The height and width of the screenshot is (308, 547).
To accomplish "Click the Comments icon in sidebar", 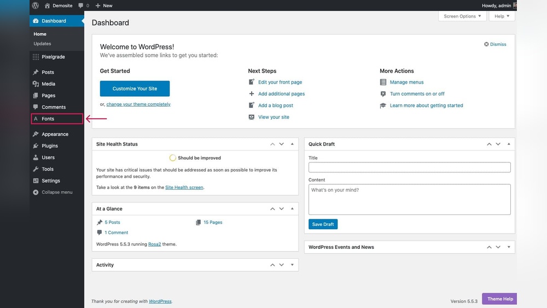I will 36,107.
